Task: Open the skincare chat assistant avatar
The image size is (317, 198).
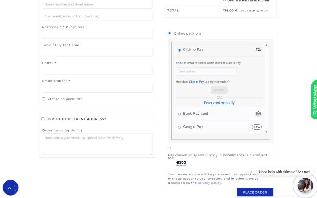Action: [305, 186]
